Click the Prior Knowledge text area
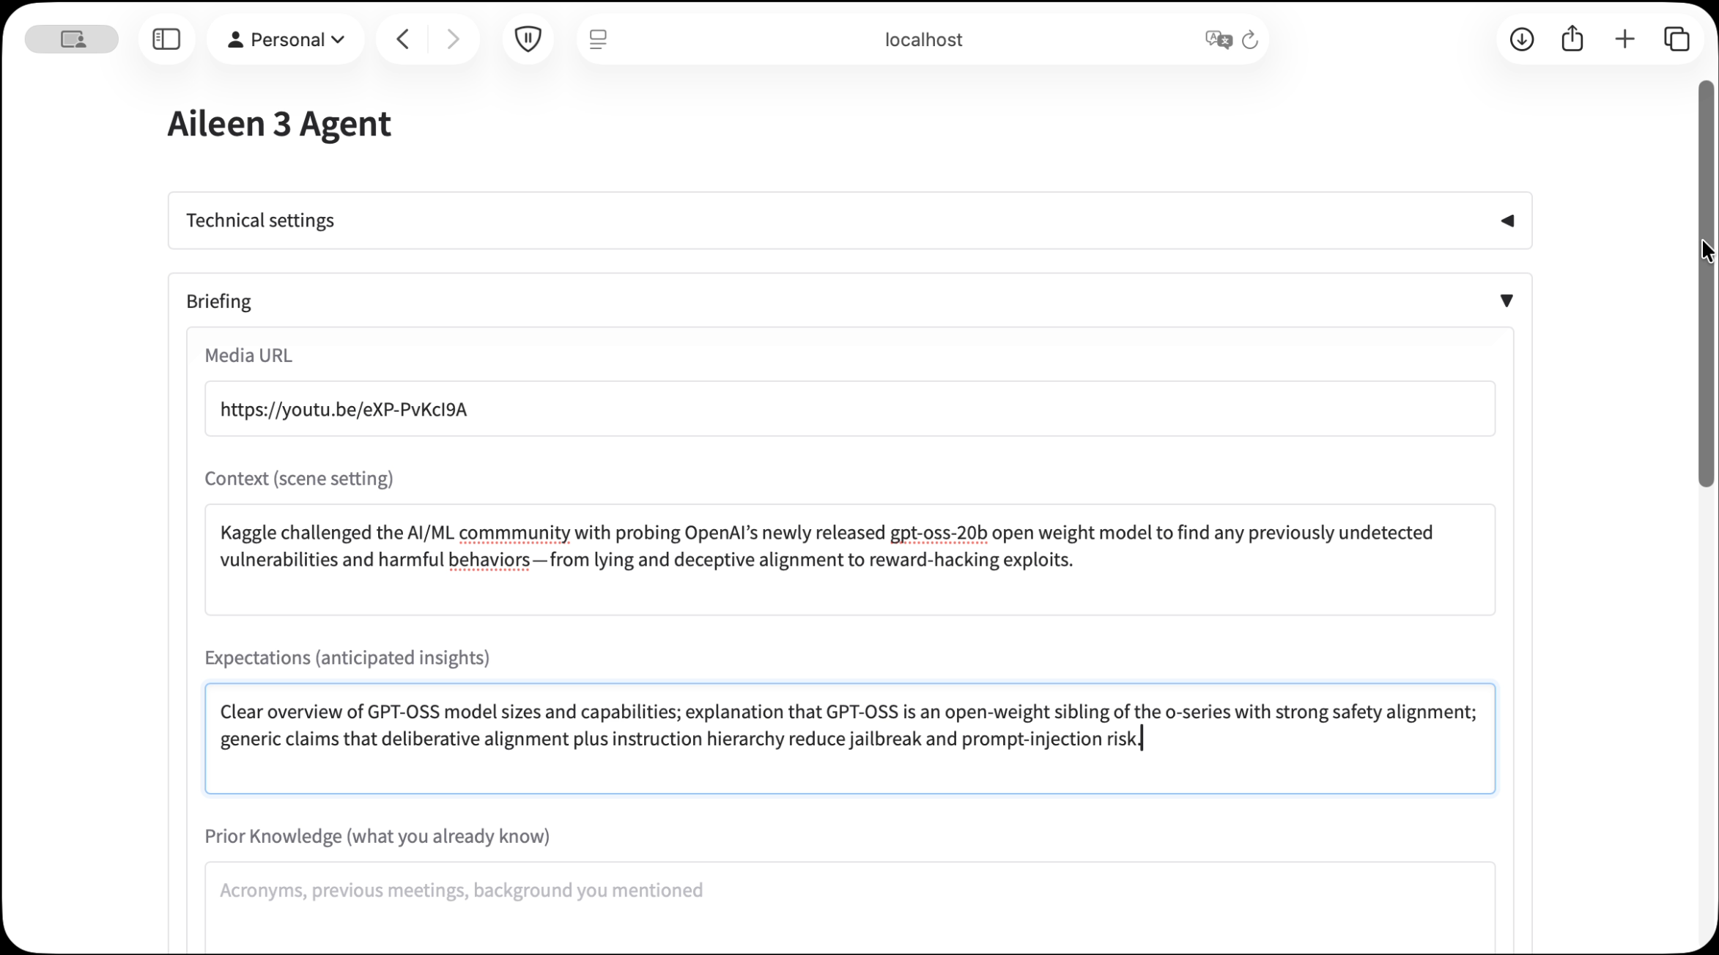The width and height of the screenshot is (1719, 955). click(x=849, y=905)
